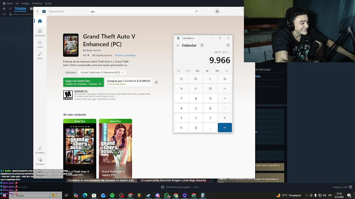Click the percent button in Calculator

[x=181, y=79]
